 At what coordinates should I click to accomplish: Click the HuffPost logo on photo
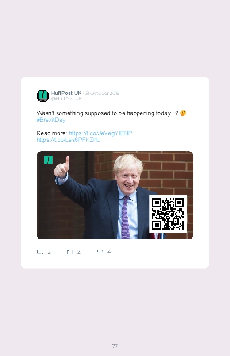[x=48, y=160]
